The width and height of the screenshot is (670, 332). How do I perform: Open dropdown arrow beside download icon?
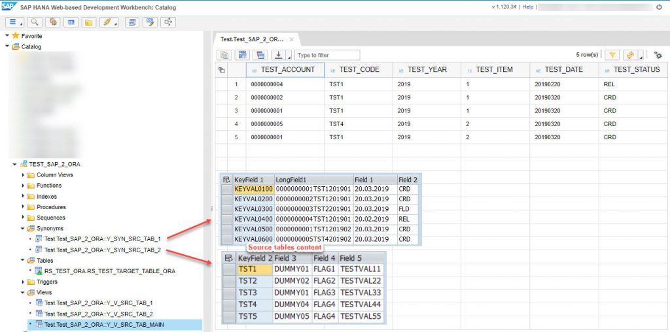point(289,57)
